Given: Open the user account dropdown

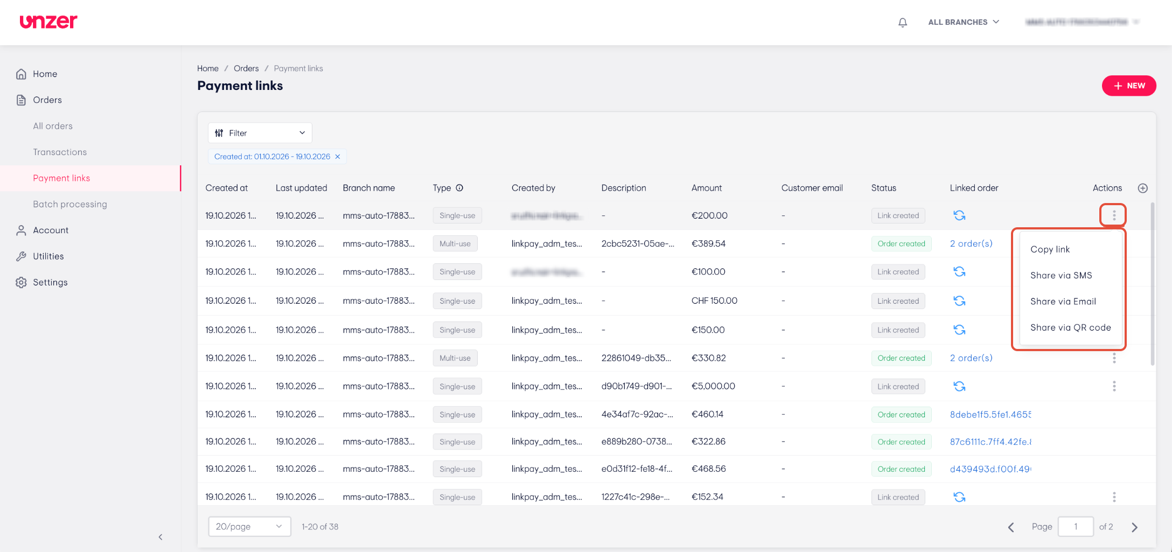Looking at the screenshot, I should (1082, 22).
